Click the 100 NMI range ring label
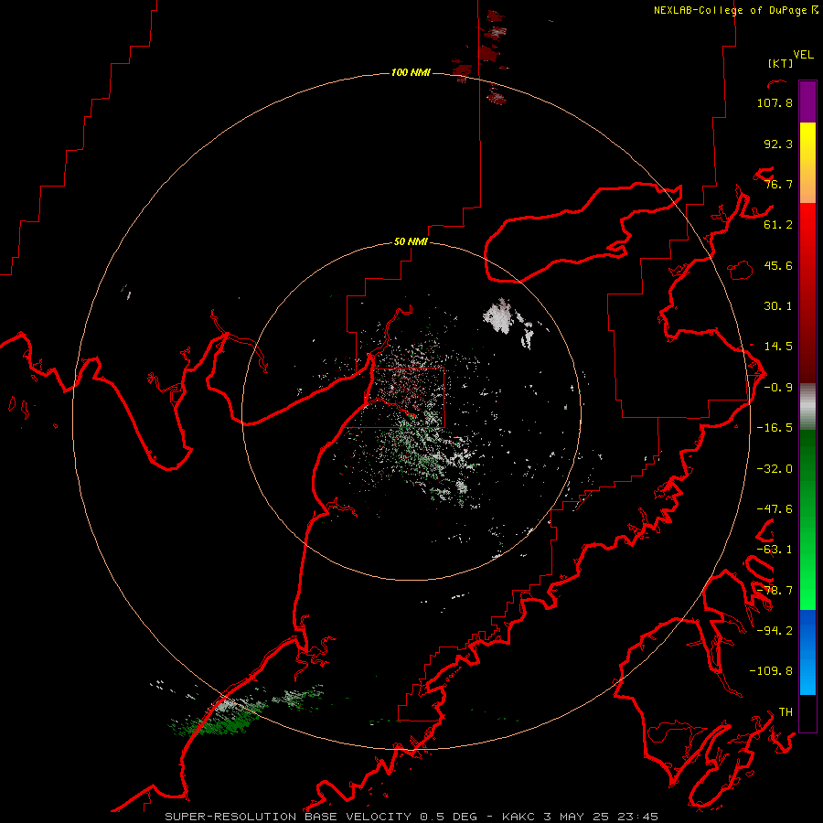The height and width of the screenshot is (823, 823). [411, 72]
